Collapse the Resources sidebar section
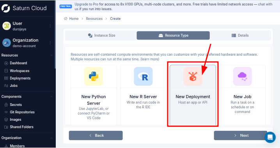280x148 pixels. [51, 55]
